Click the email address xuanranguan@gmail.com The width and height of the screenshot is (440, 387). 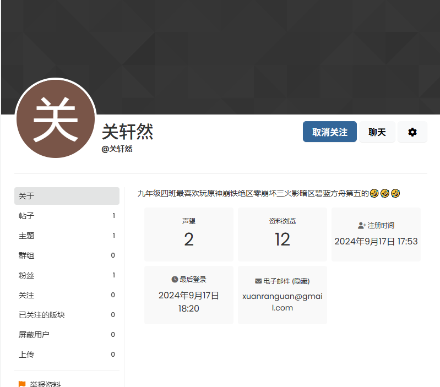[282, 302]
